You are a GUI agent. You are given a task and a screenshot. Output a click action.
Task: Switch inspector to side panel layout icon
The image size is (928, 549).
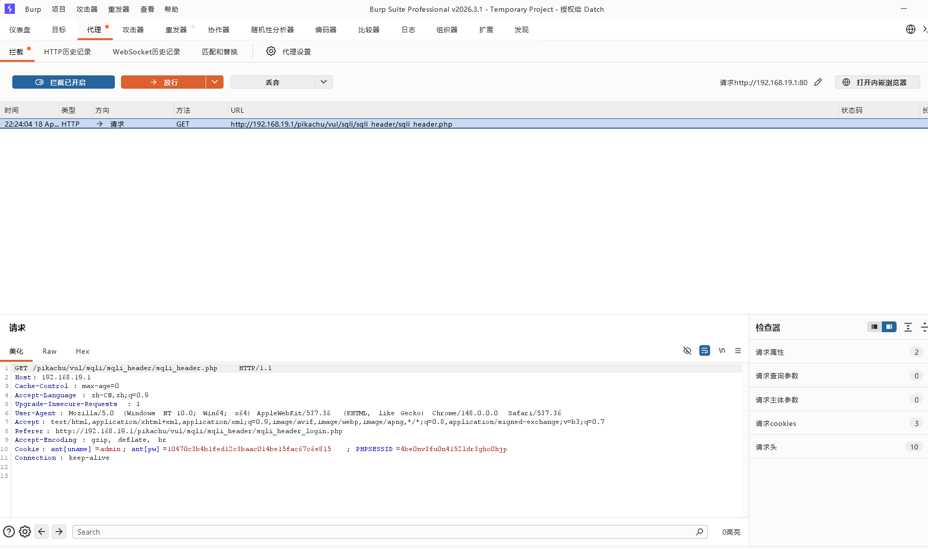889,327
